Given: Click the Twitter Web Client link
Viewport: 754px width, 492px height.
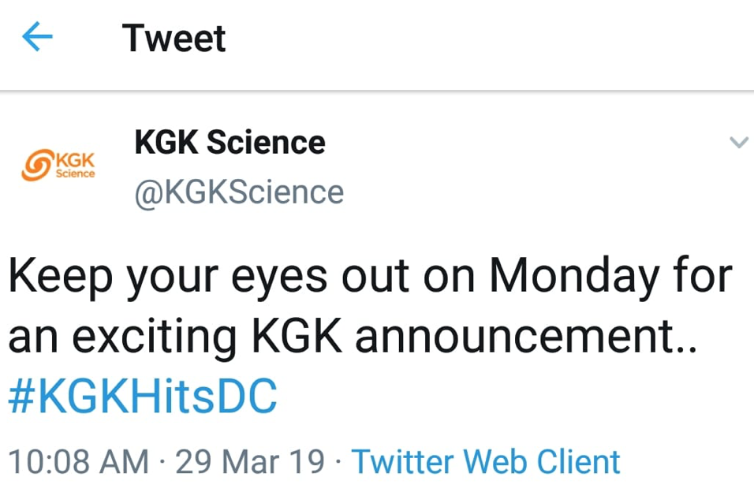Looking at the screenshot, I should pyautogui.click(x=485, y=461).
